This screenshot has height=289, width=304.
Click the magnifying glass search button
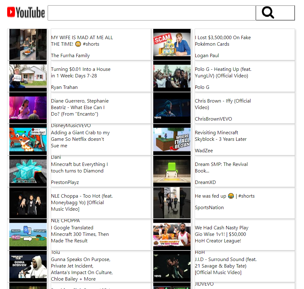coord(275,13)
